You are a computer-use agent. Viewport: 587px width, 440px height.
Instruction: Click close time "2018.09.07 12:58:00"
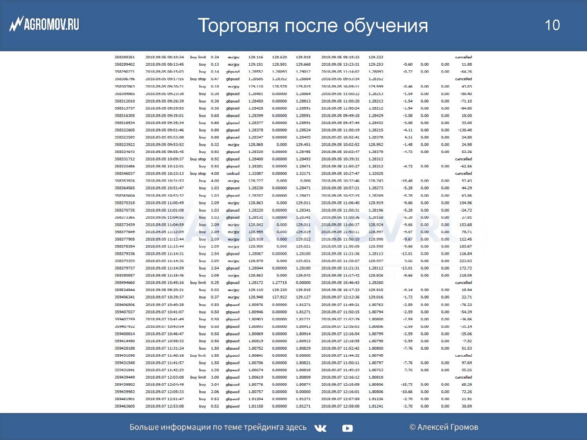pos(340,406)
